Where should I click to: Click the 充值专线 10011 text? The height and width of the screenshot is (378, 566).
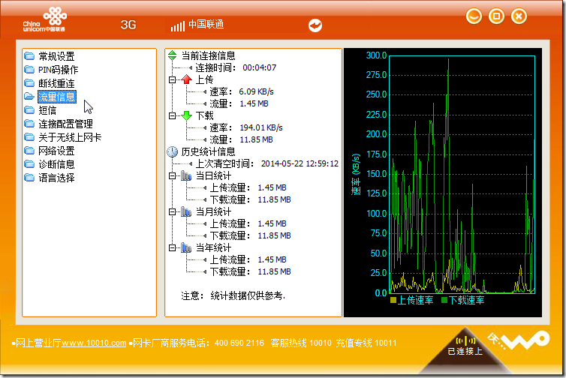coord(366,343)
